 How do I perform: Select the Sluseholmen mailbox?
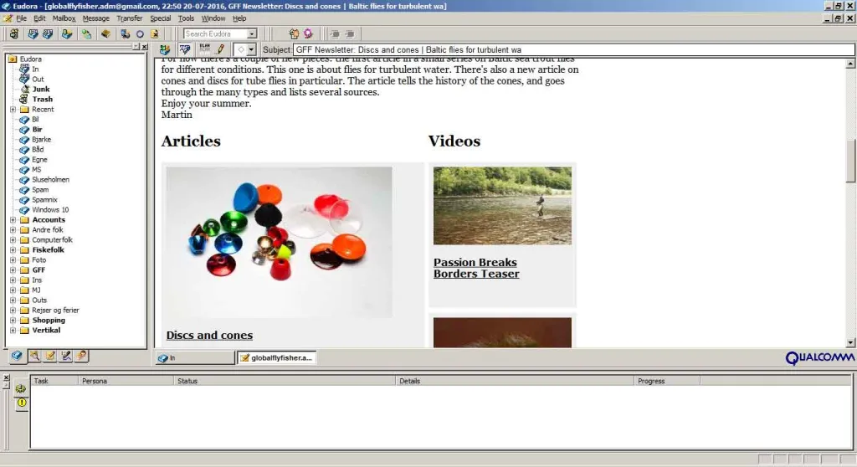(50, 179)
